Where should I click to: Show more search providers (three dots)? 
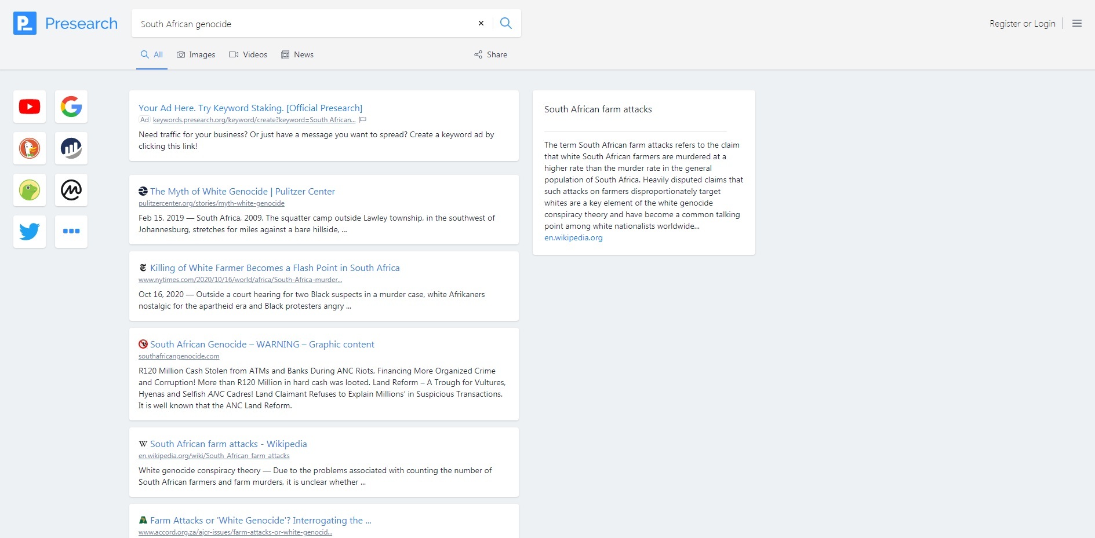pos(71,232)
